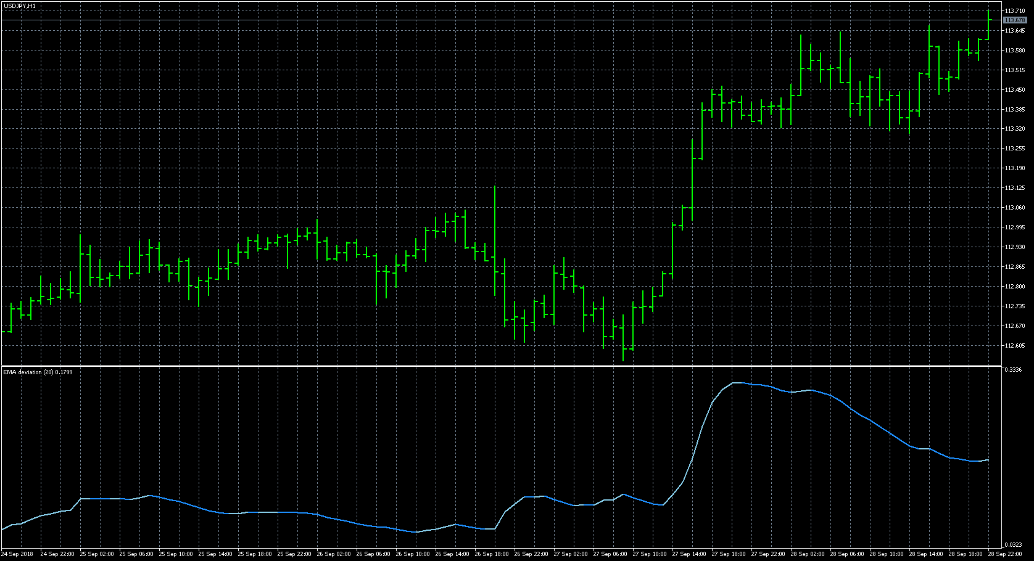
Task: Click the 113.190 price level label
Action: [1015, 168]
